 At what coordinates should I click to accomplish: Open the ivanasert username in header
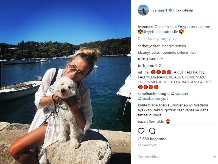159,10
